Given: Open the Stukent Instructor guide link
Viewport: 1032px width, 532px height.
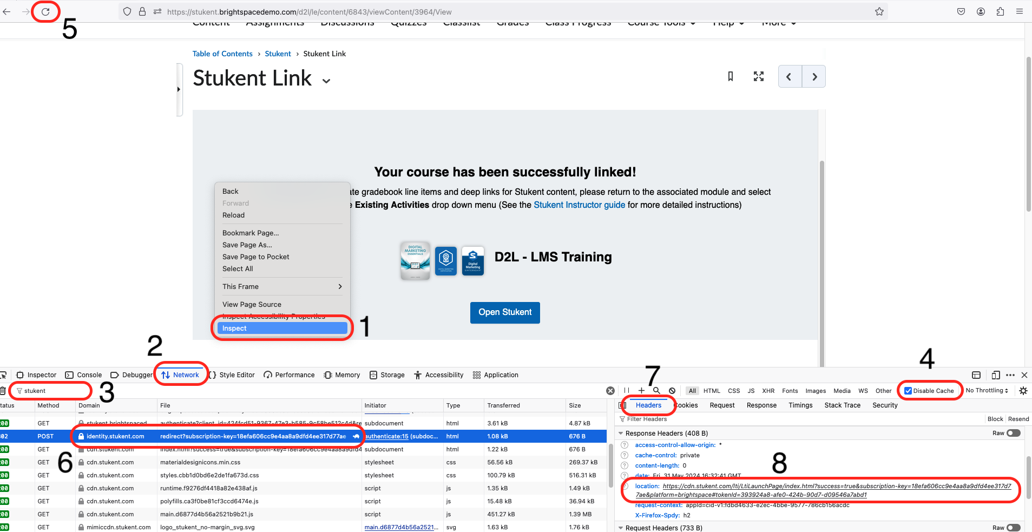Looking at the screenshot, I should [579, 205].
